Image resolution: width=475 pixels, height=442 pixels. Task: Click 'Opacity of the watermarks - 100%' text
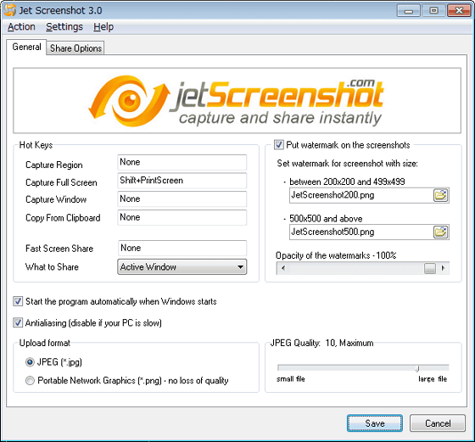coord(336,255)
